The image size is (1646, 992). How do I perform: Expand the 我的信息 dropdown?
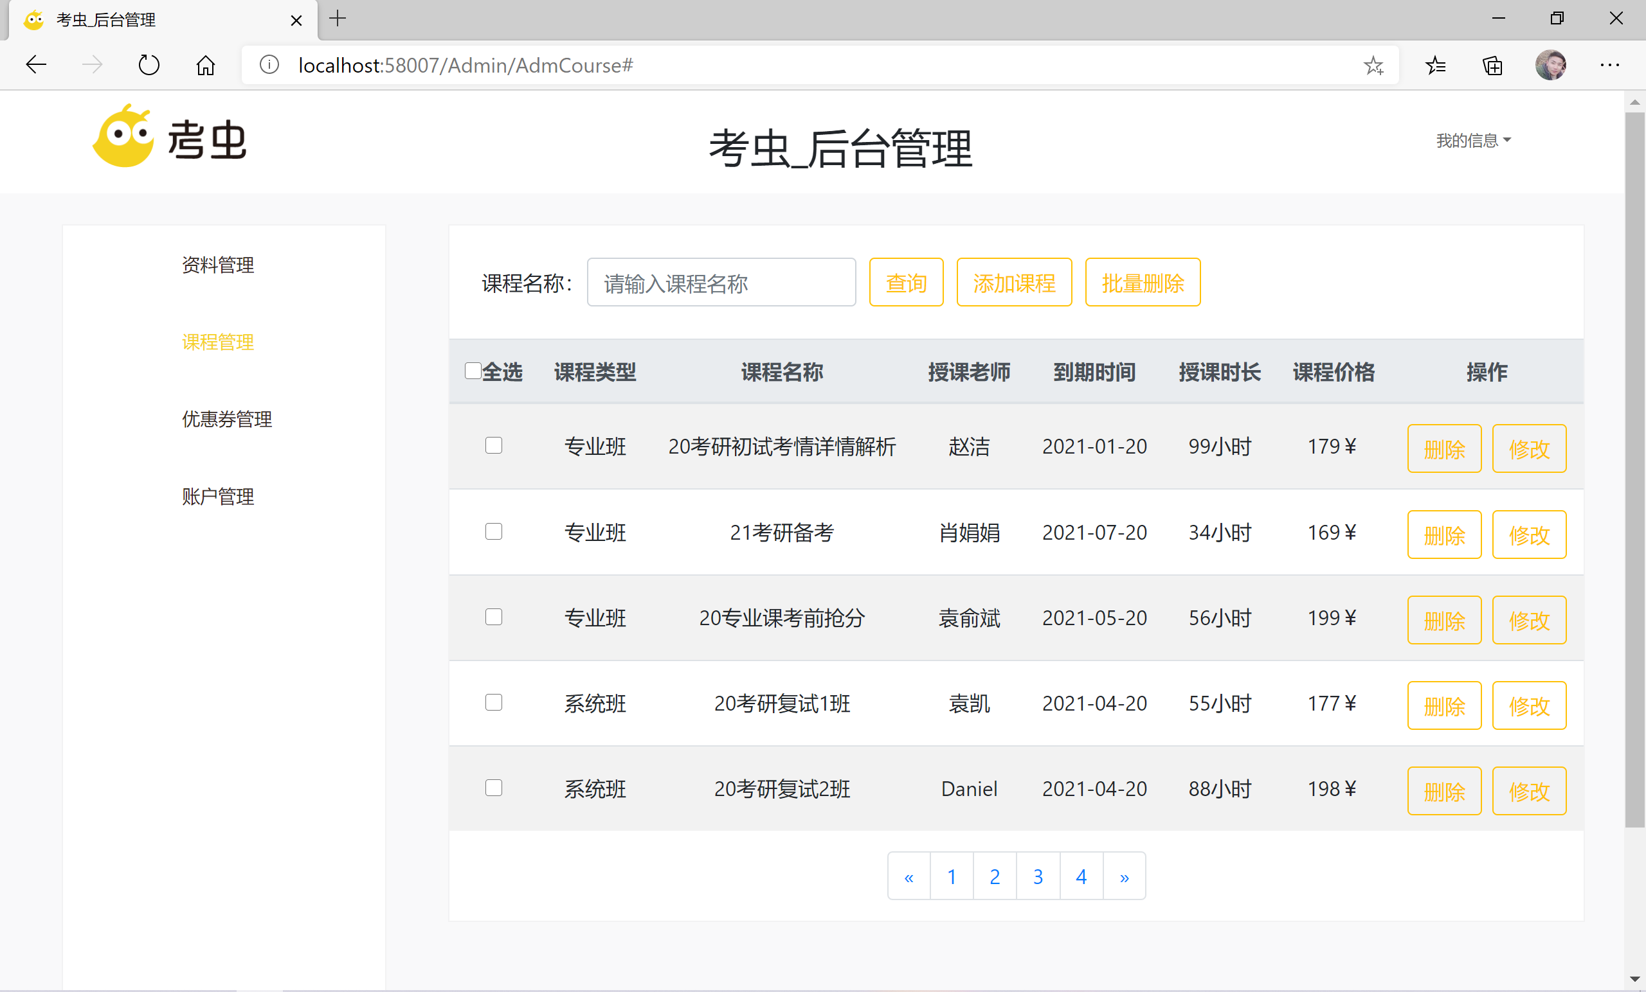(1473, 140)
